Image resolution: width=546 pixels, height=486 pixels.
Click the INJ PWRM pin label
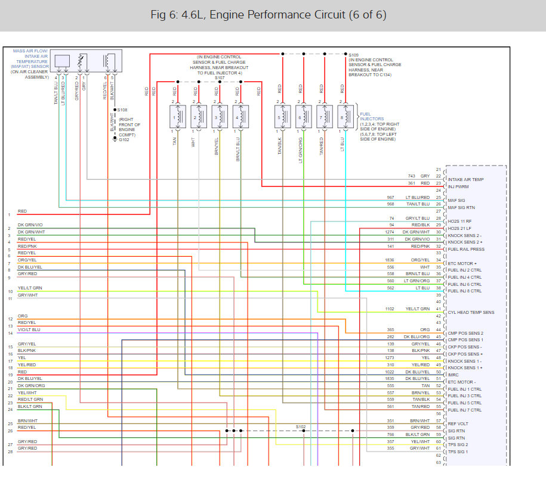pyautogui.click(x=458, y=186)
